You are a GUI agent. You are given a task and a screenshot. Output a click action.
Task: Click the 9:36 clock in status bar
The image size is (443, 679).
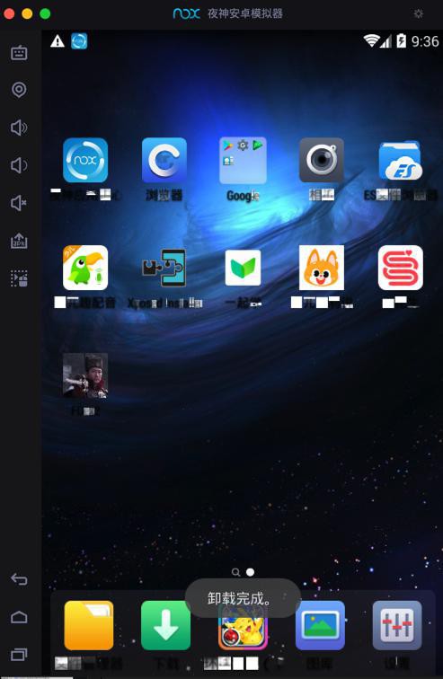coord(425,41)
